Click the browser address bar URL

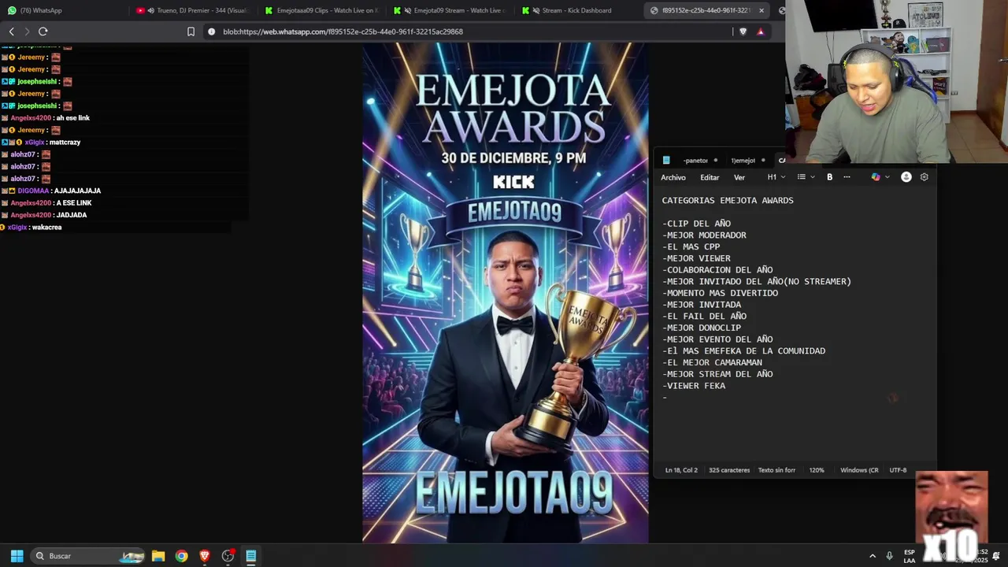coord(343,31)
